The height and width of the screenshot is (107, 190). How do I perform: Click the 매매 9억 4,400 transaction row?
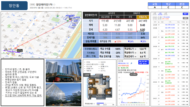[170, 56]
